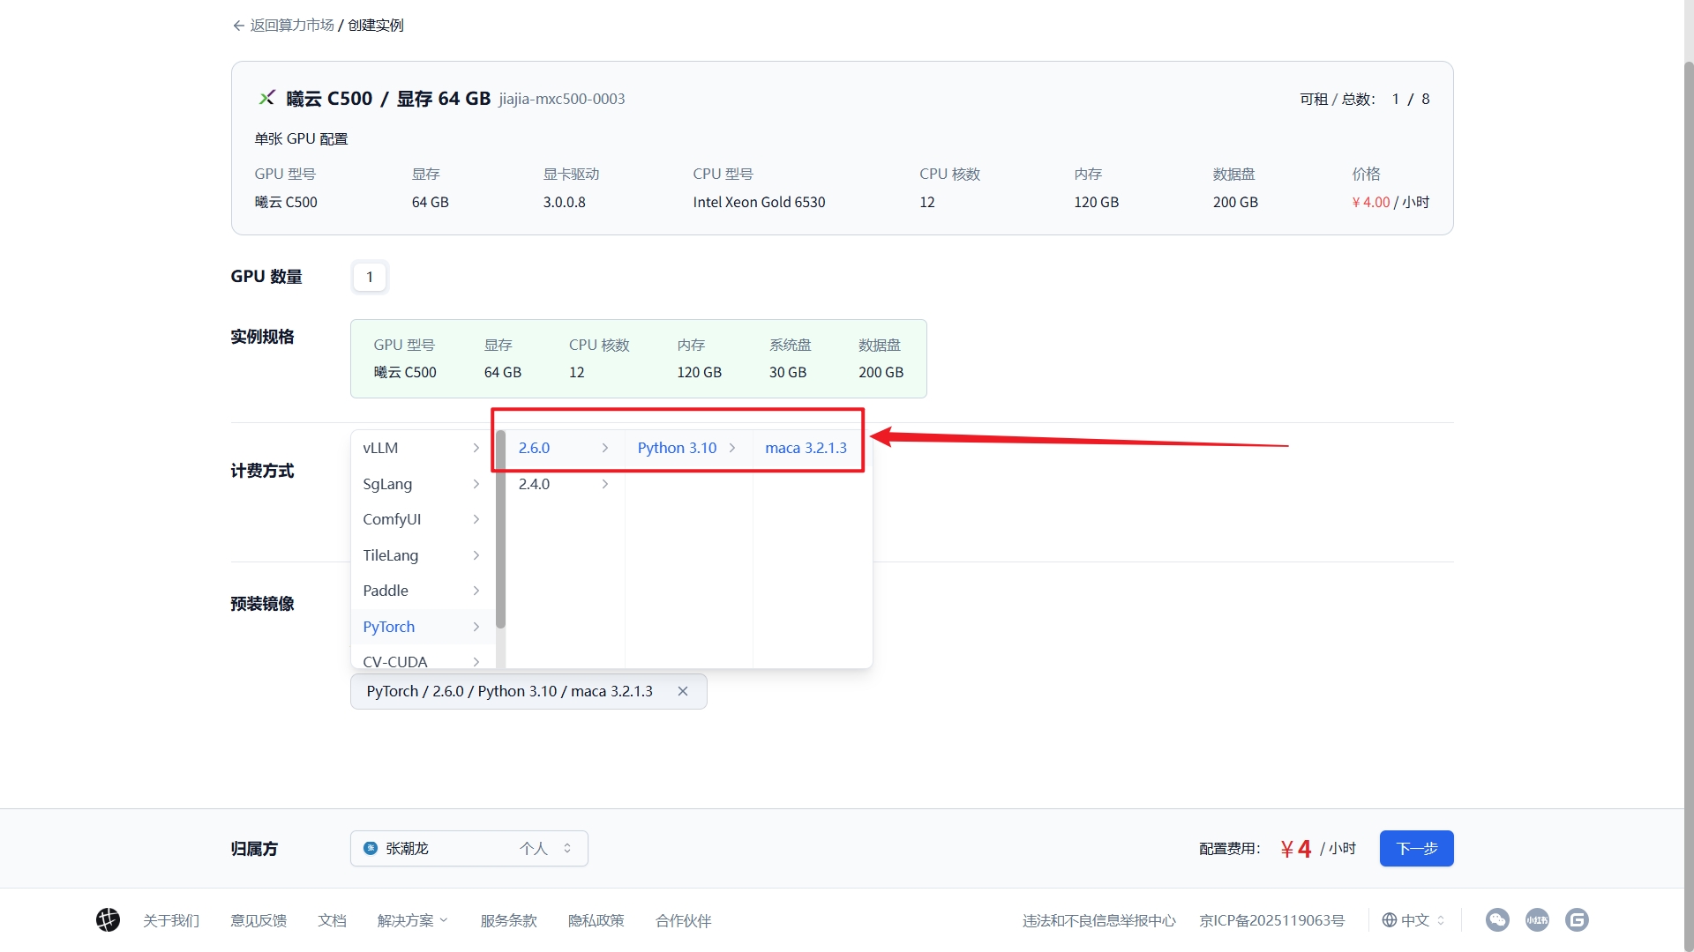
Task: Open the 归属方 owner dropdown
Action: (469, 848)
